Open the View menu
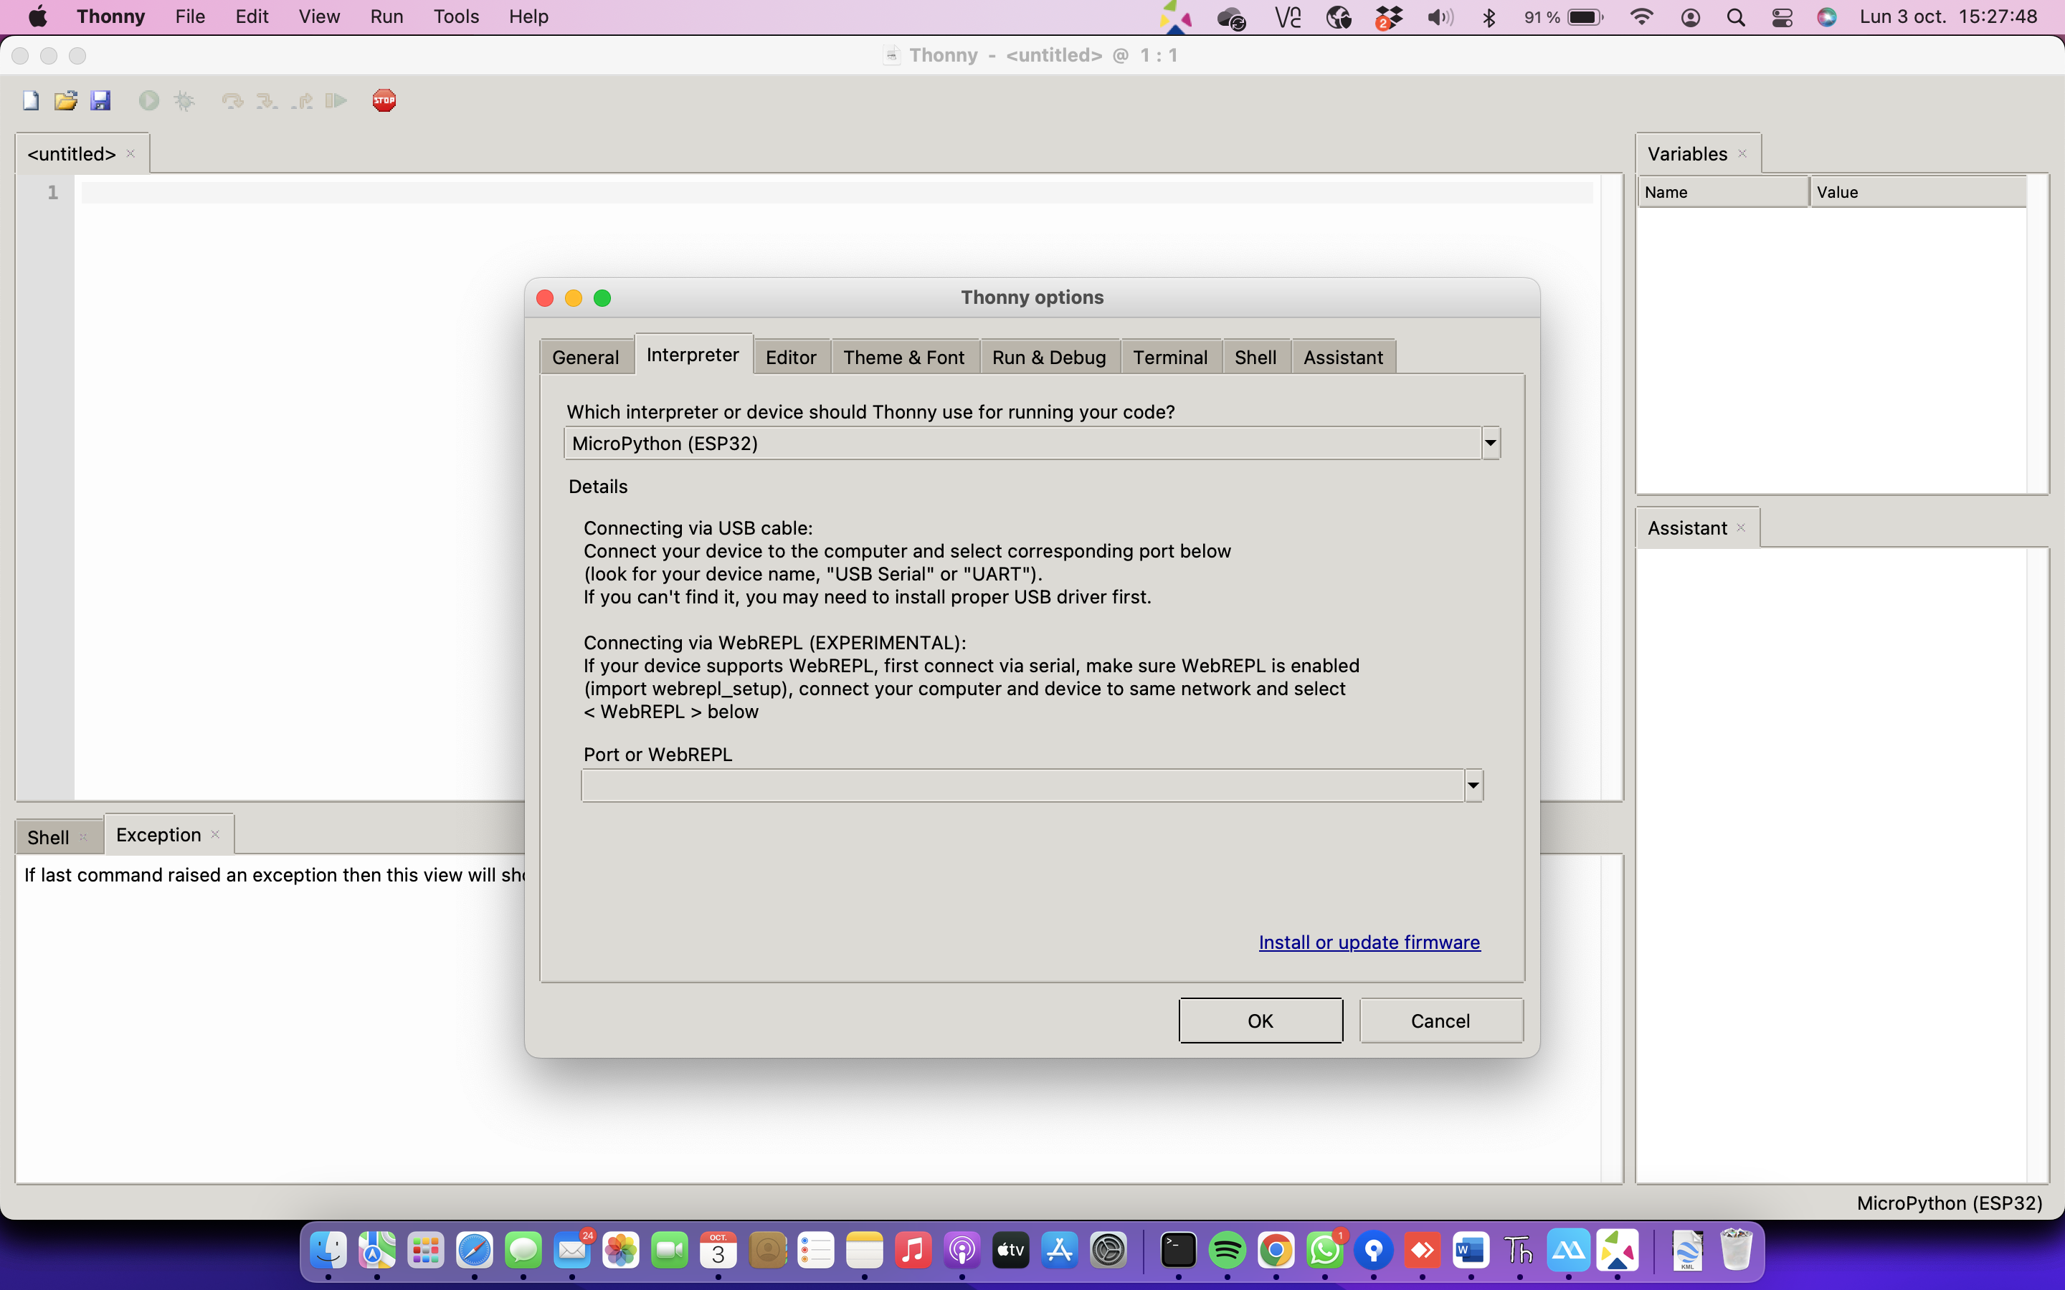Screen dimensions: 2065x1290 [x=319, y=17]
